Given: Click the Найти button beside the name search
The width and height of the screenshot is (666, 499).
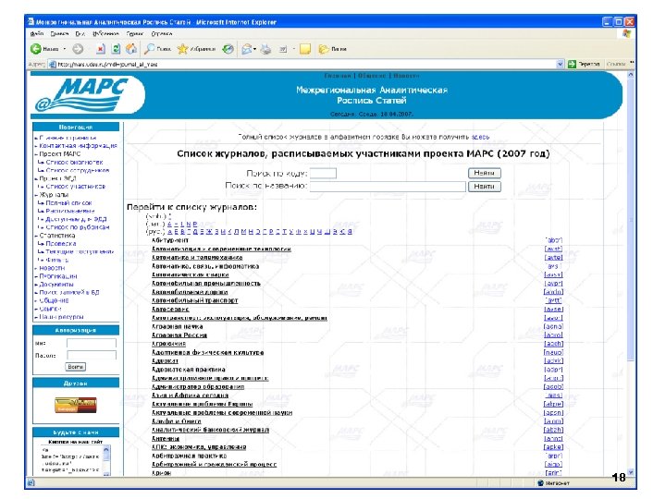Looking at the screenshot, I should click(484, 187).
